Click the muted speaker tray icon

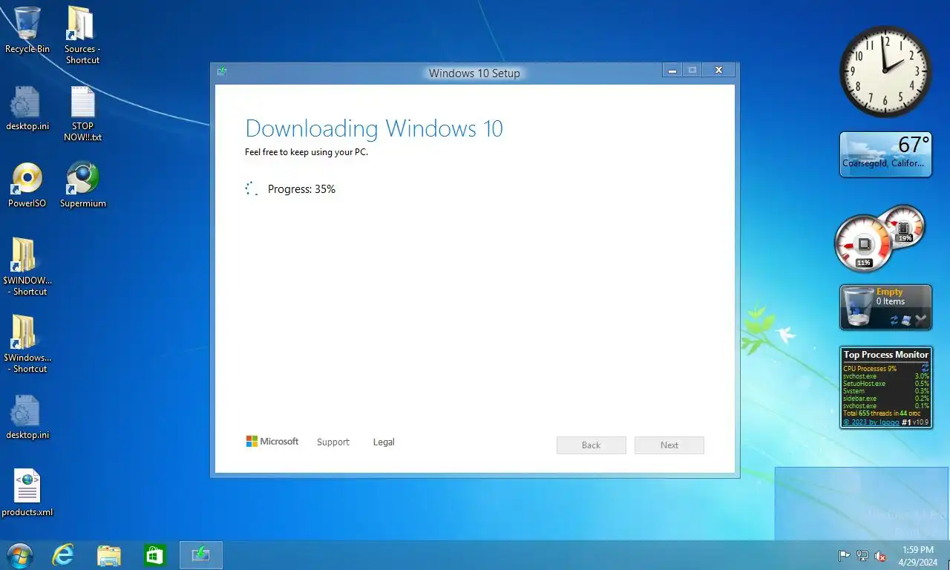880,556
